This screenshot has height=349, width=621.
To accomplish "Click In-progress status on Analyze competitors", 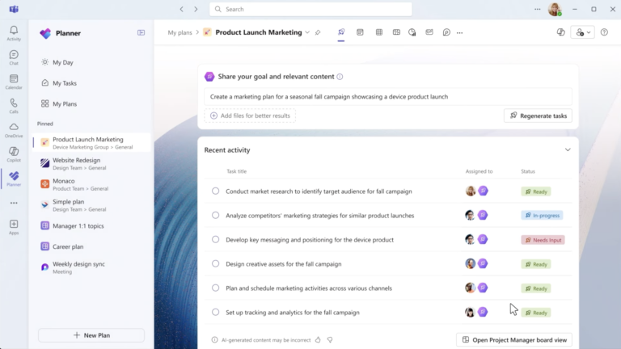I will tap(543, 215).
